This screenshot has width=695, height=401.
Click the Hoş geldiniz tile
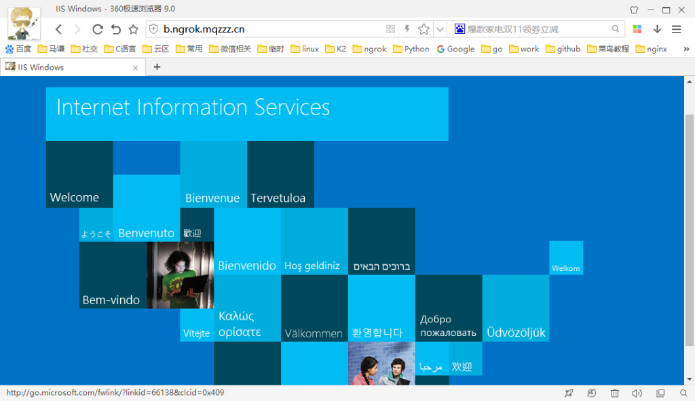coord(314,241)
